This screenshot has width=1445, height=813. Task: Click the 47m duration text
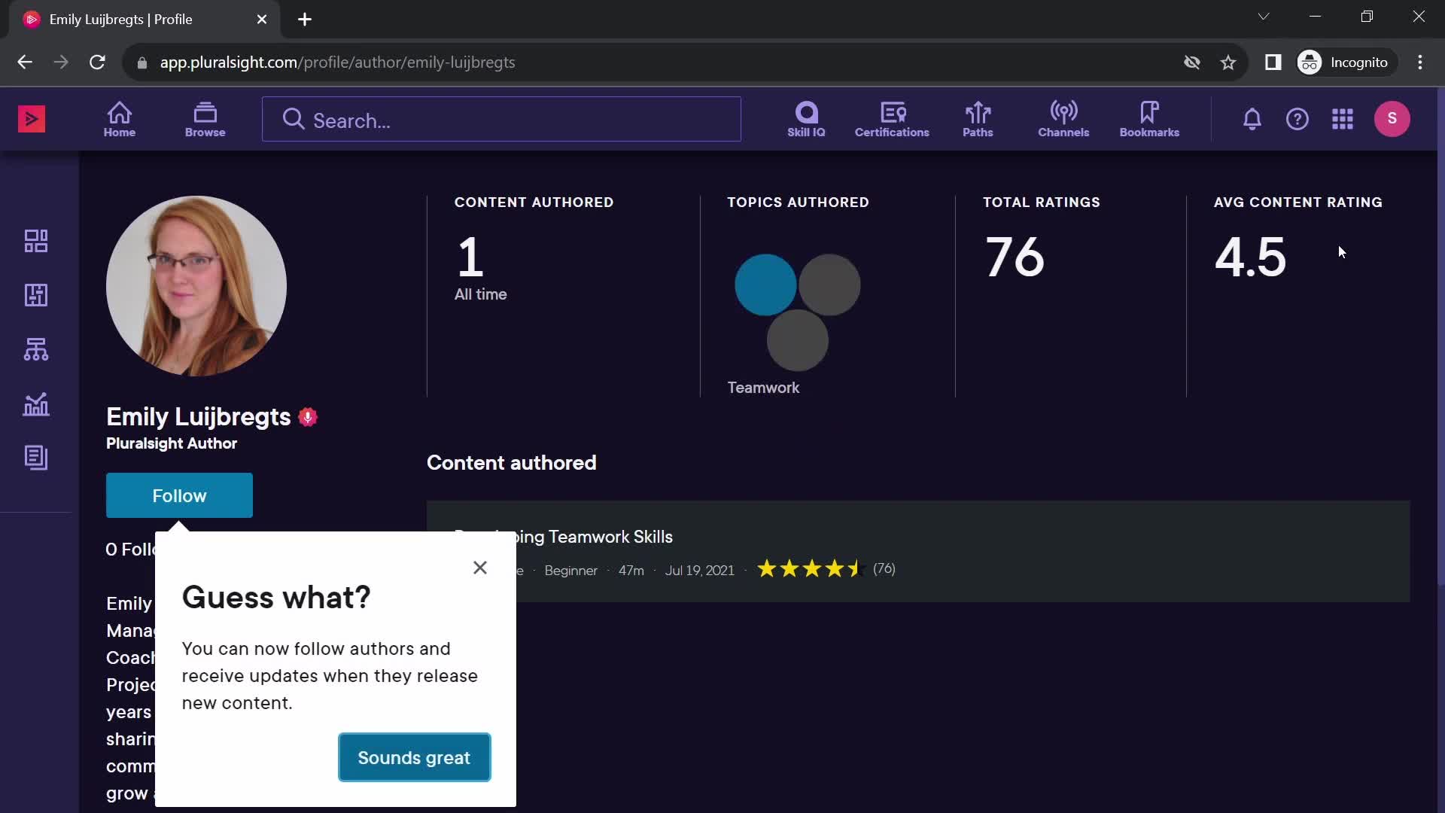tap(631, 571)
